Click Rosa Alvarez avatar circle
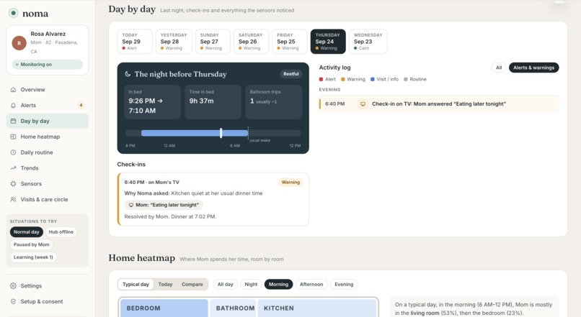 click(x=19, y=43)
